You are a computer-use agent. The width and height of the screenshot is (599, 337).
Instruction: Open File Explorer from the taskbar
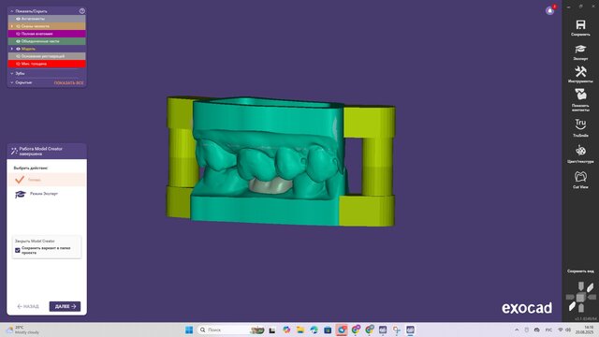(x=300, y=330)
